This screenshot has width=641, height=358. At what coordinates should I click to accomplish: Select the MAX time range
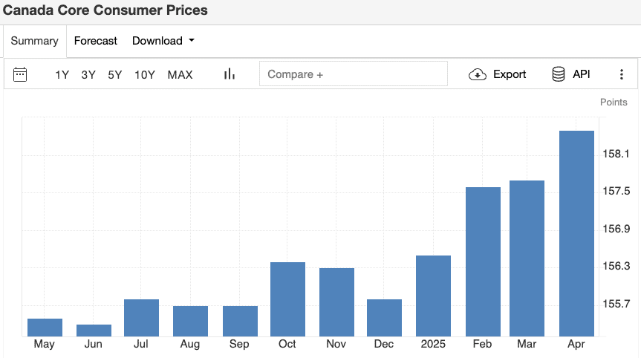180,75
